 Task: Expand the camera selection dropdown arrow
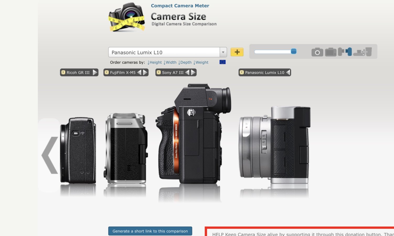(x=223, y=52)
